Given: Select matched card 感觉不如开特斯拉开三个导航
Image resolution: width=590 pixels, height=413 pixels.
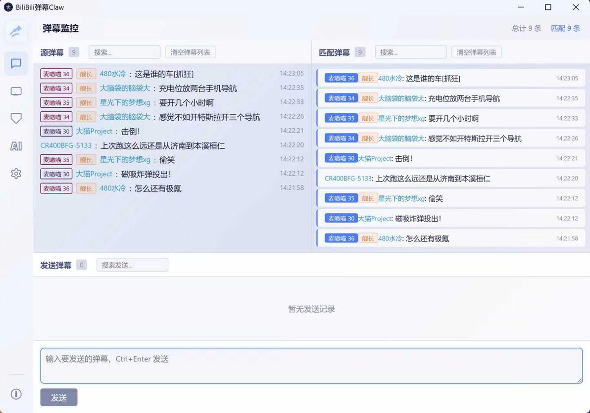Looking at the screenshot, I should click(451, 138).
